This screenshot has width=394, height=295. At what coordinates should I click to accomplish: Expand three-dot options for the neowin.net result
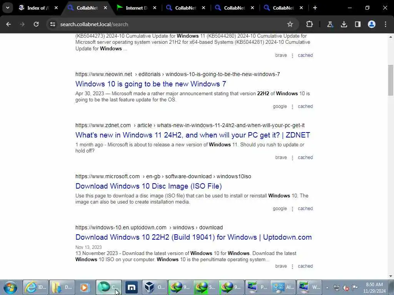point(292,107)
